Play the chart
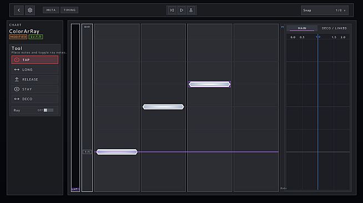The width and height of the screenshot is (363, 203). (181, 10)
